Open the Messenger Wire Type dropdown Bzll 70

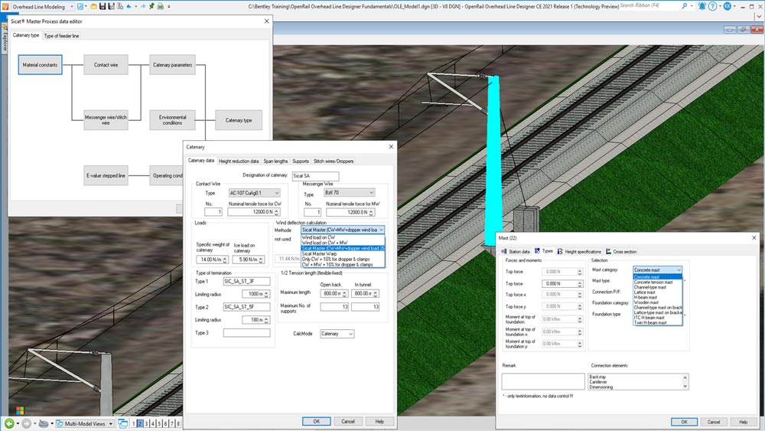click(x=350, y=192)
